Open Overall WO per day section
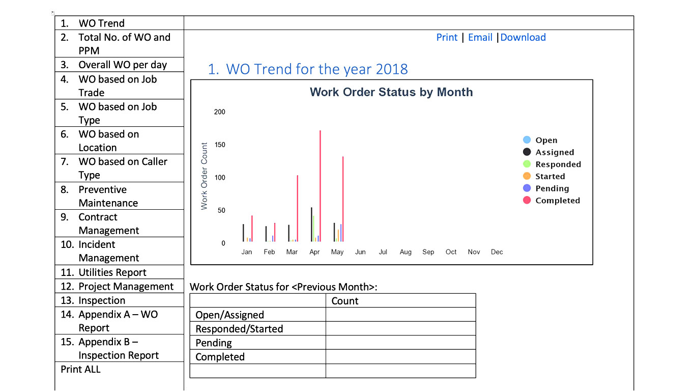This screenshot has height=391, width=695. coord(122,65)
